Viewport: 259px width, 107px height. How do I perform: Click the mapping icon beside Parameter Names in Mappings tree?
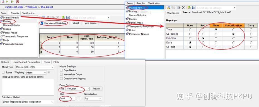(x=127, y=34)
